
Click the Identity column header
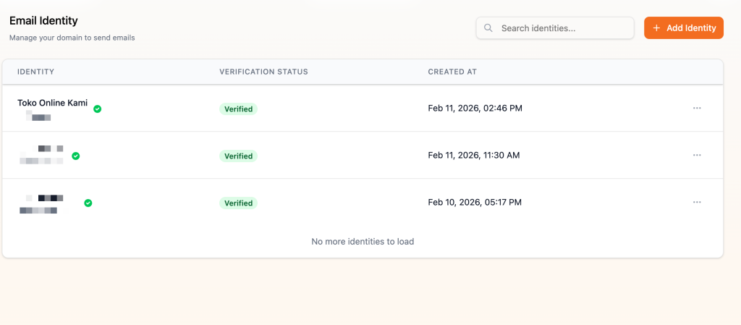click(x=35, y=72)
